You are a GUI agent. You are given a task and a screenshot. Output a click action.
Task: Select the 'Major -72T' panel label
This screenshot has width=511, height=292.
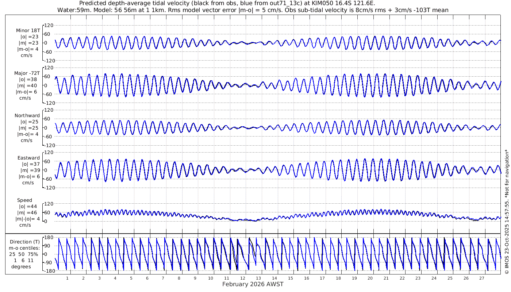coord(27,73)
